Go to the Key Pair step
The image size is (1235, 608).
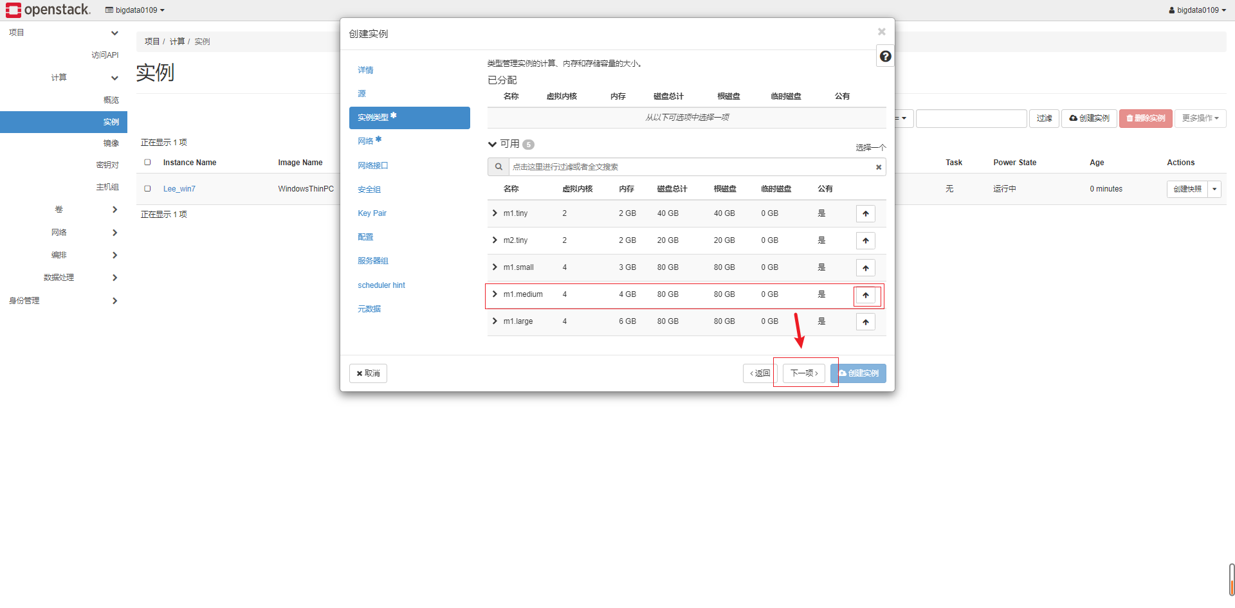click(372, 213)
